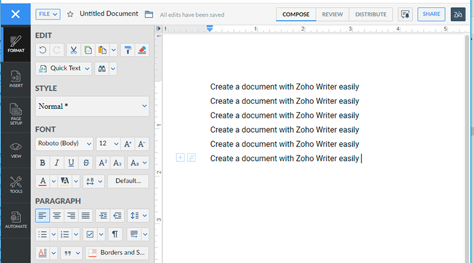474x263 pixels.
Task: Apply a numbered list
Action: click(65, 234)
